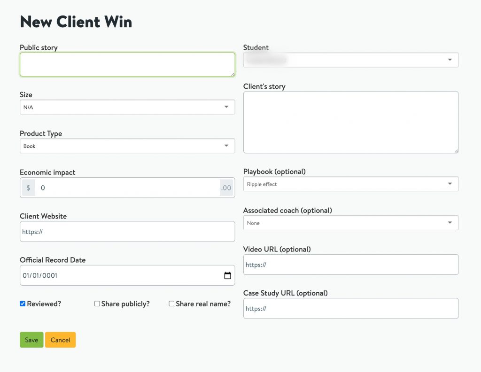Click into the Client's story text area
The height and width of the screenshot is (372, 481).
pyautogui.click(x=350, y=122)
